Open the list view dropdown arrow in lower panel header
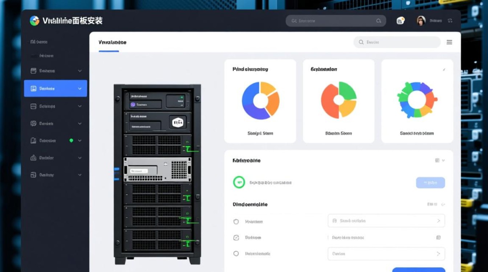Screen dimensions: 488x272 tap(443, 160)
